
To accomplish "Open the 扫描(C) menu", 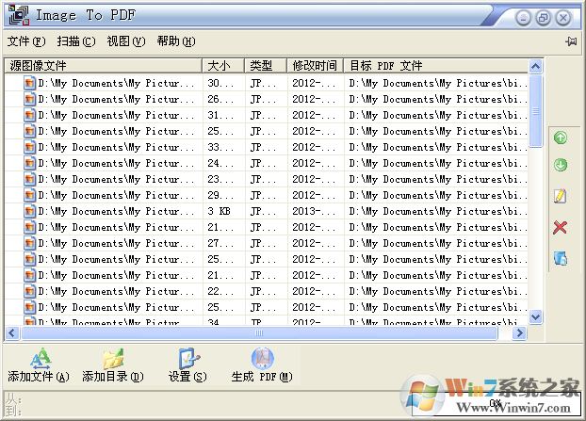I will click(76, 41).
